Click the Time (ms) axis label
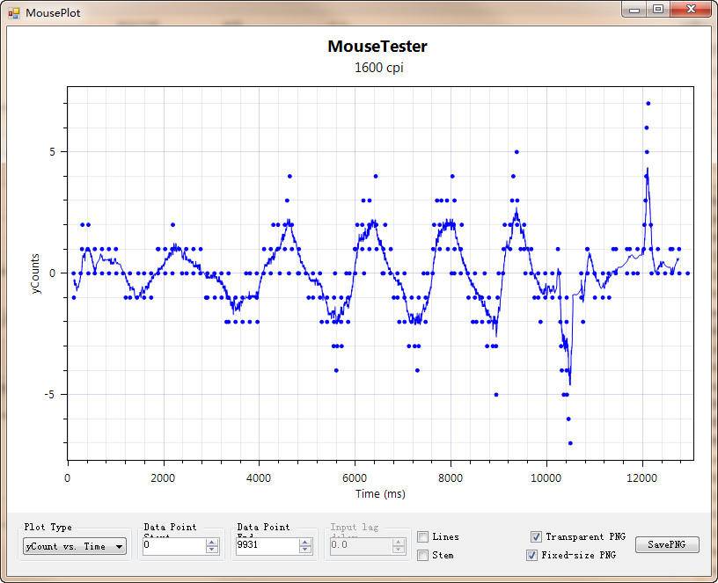This screenshot has height=583, width=718. point(380,494)
